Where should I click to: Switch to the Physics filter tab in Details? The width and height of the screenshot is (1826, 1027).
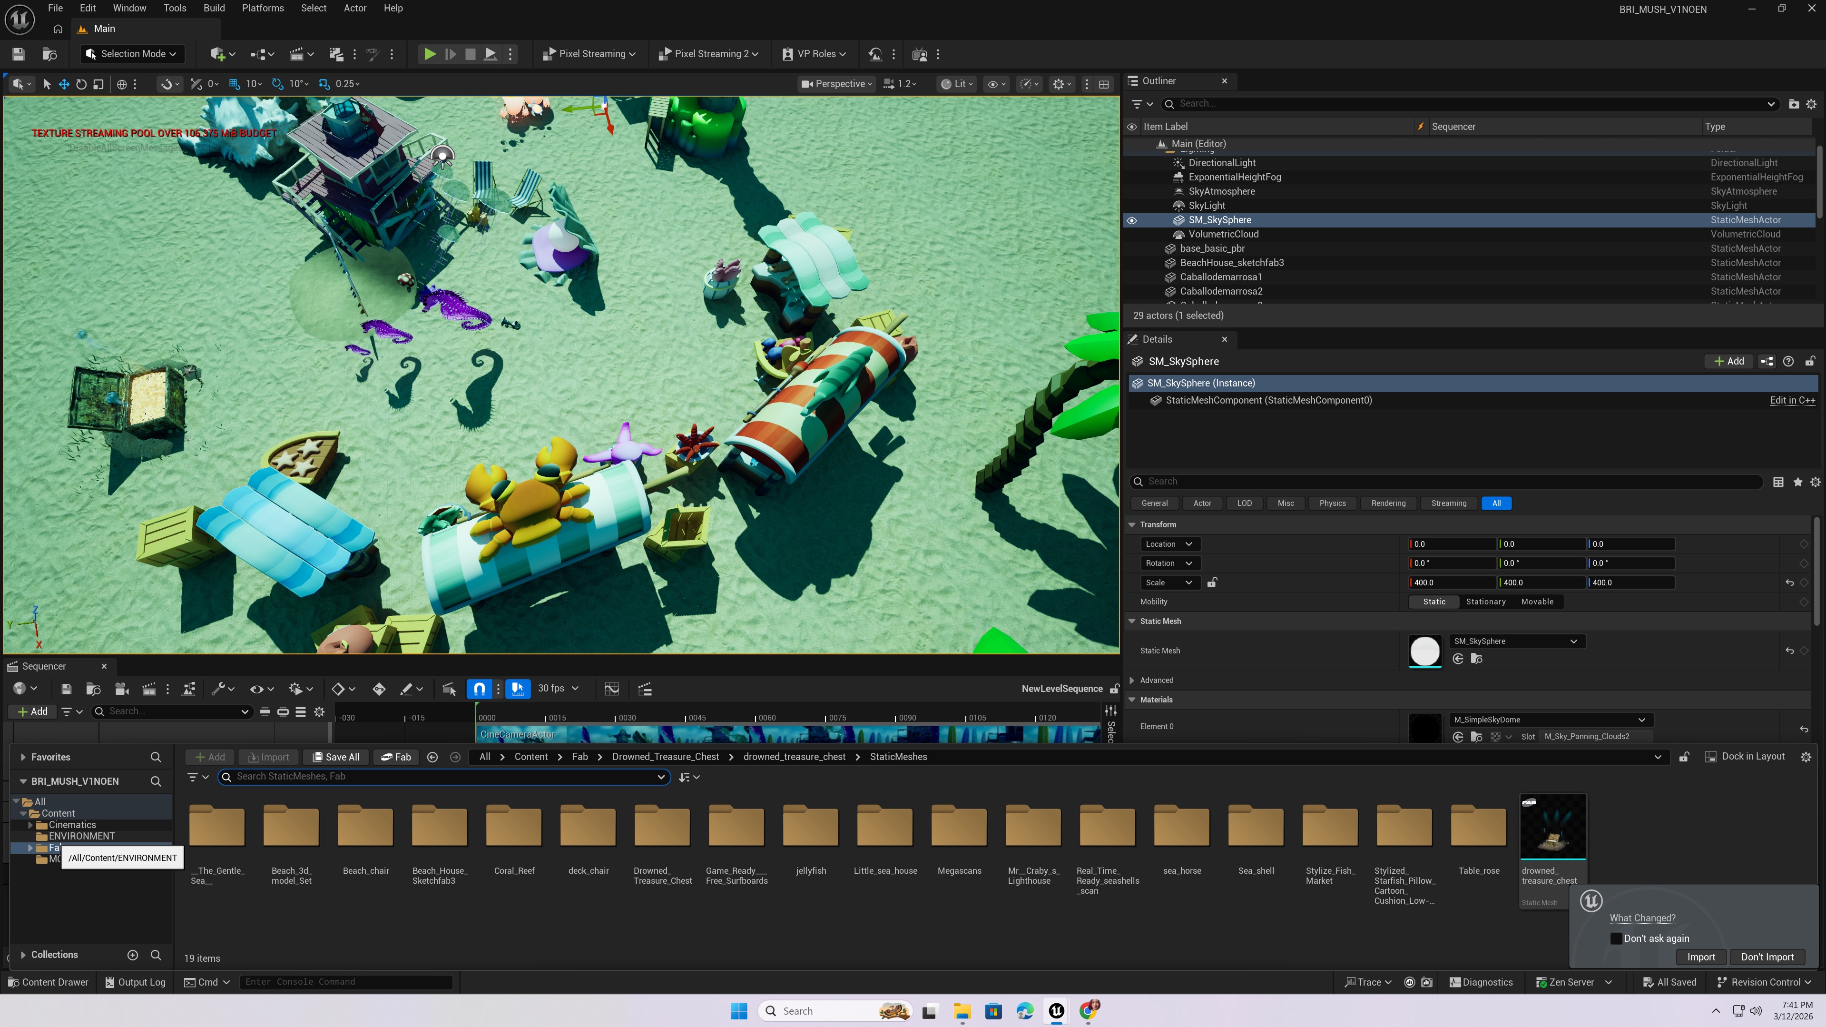[1332, 503]
